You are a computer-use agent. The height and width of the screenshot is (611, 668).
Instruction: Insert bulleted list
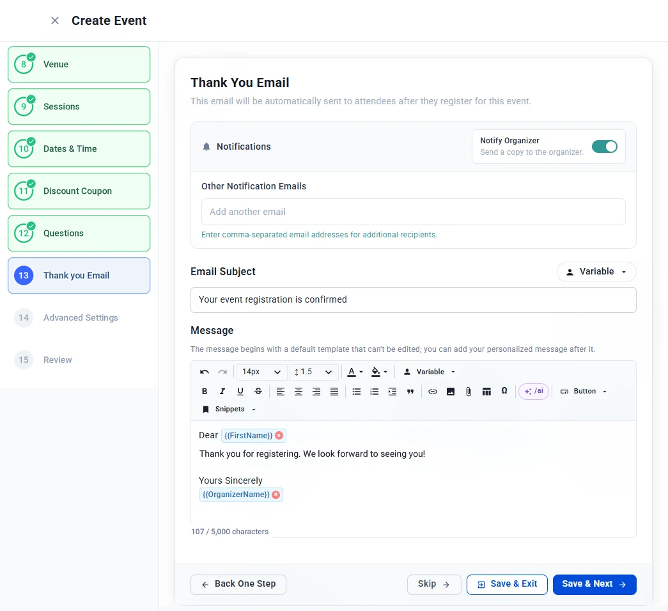pos(357,392)
